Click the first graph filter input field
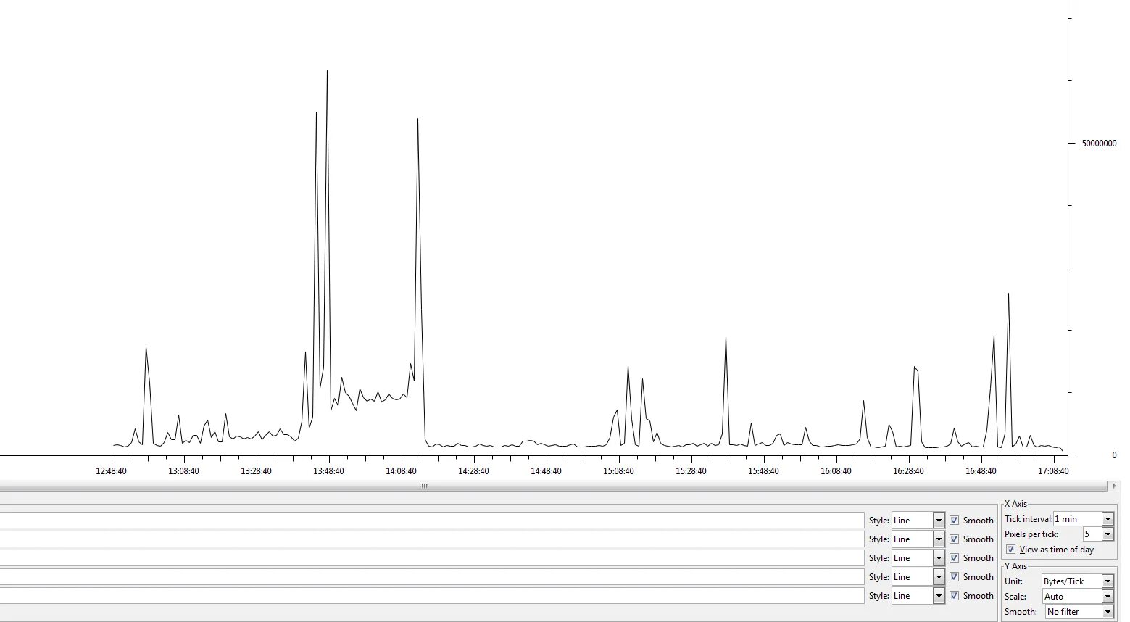 [x=432, y=521]
